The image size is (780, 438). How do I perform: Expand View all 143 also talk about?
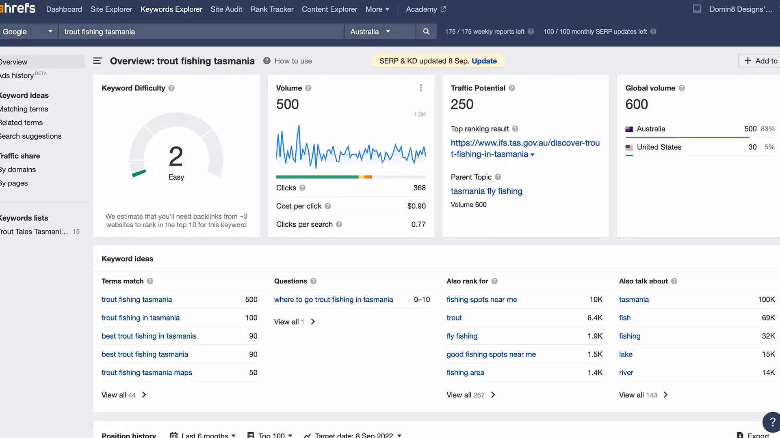(x=643, y=395)
